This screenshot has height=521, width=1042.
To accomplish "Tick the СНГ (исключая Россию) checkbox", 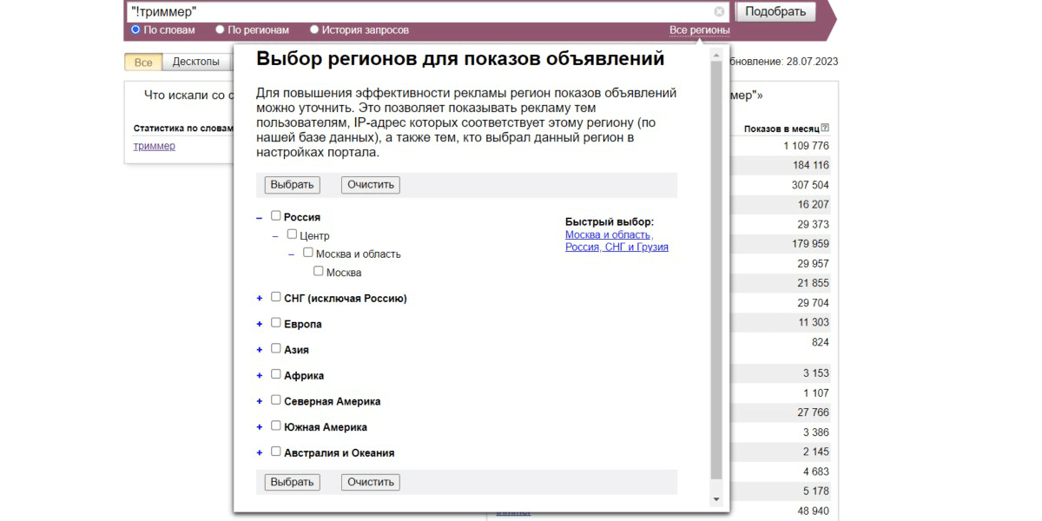I will click(x=276, y=297).
